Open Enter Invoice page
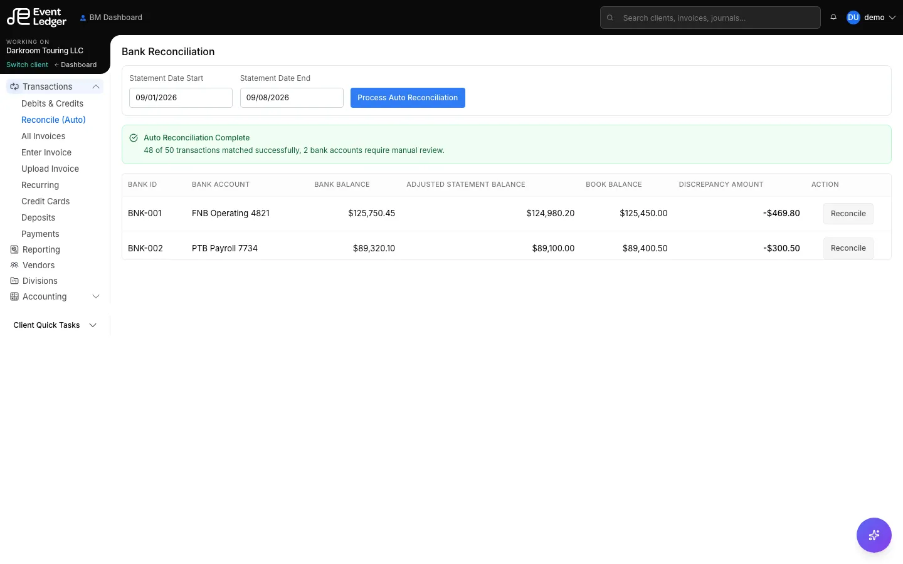This screenshot has width=903, height=564. pos(46,152)
